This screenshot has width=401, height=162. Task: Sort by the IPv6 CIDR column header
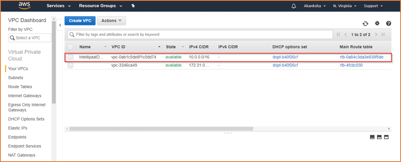click(x=227, y=47)
